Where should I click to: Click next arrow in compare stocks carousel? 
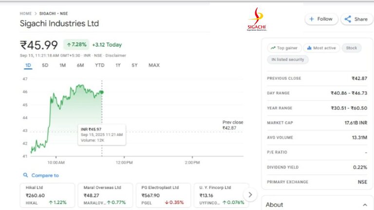pos(250,195)
